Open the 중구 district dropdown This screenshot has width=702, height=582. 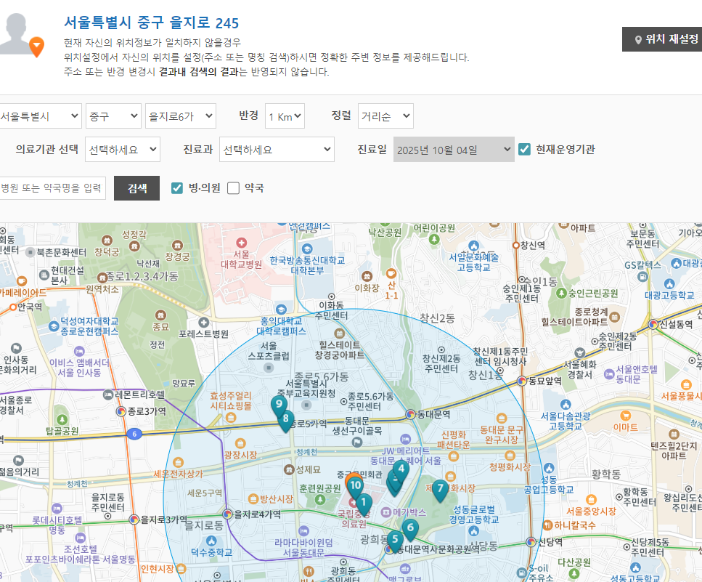point(113,116)
